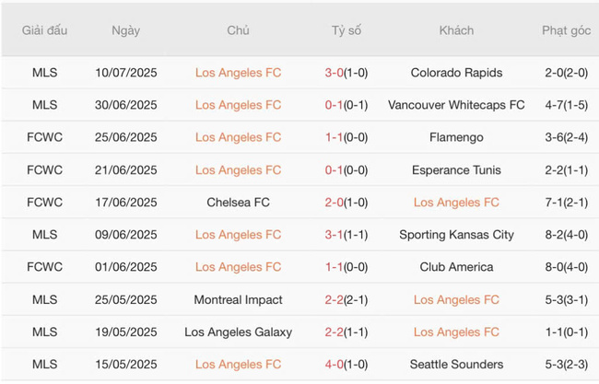Click the Khách column header

(456, 30)
